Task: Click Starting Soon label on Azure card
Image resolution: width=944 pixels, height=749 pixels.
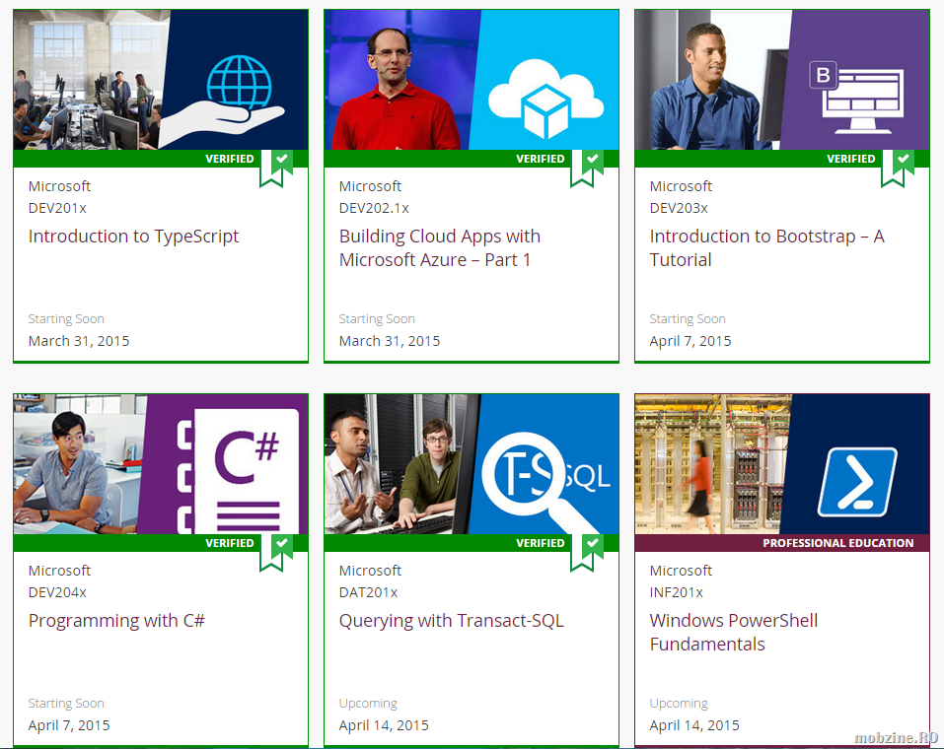Action: click(x=377, y=319)
